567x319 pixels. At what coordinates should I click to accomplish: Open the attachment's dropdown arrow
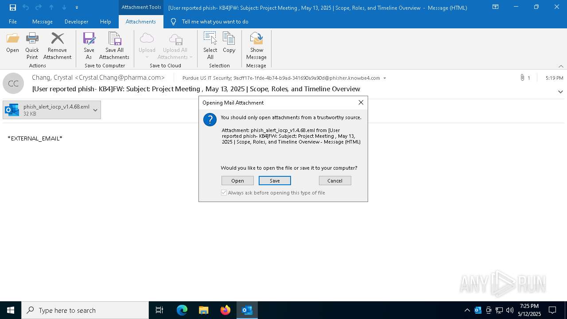[95, 110]
